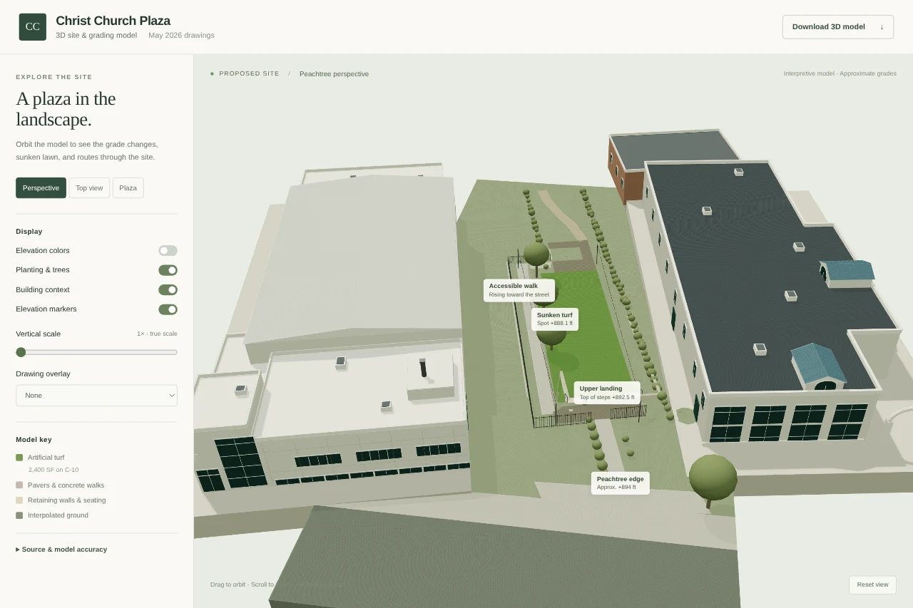Enable Elevation colors toggle
Screen dimensions: 913x608
click(x=168, y=251)
